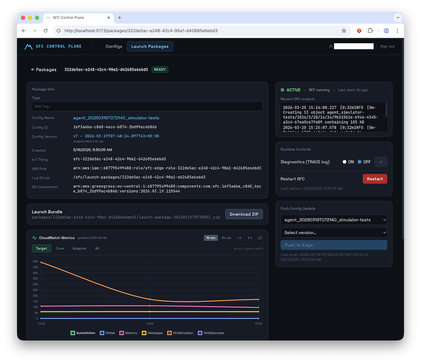Click the Launch Bundle zip path text

(x=126, y=217)
